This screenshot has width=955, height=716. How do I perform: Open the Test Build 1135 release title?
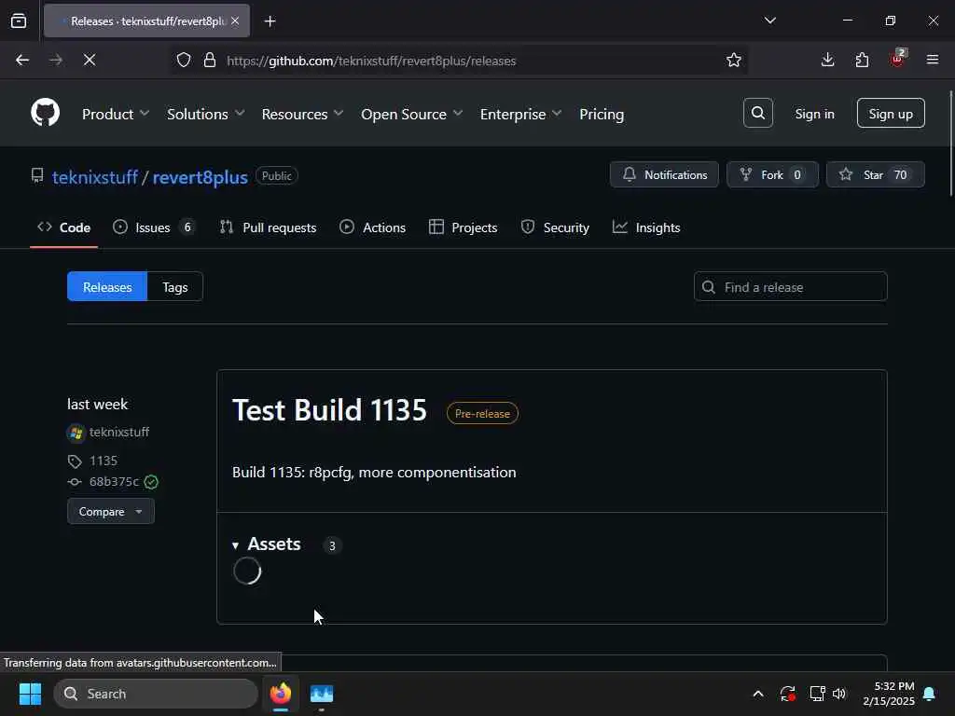[329, 410]
